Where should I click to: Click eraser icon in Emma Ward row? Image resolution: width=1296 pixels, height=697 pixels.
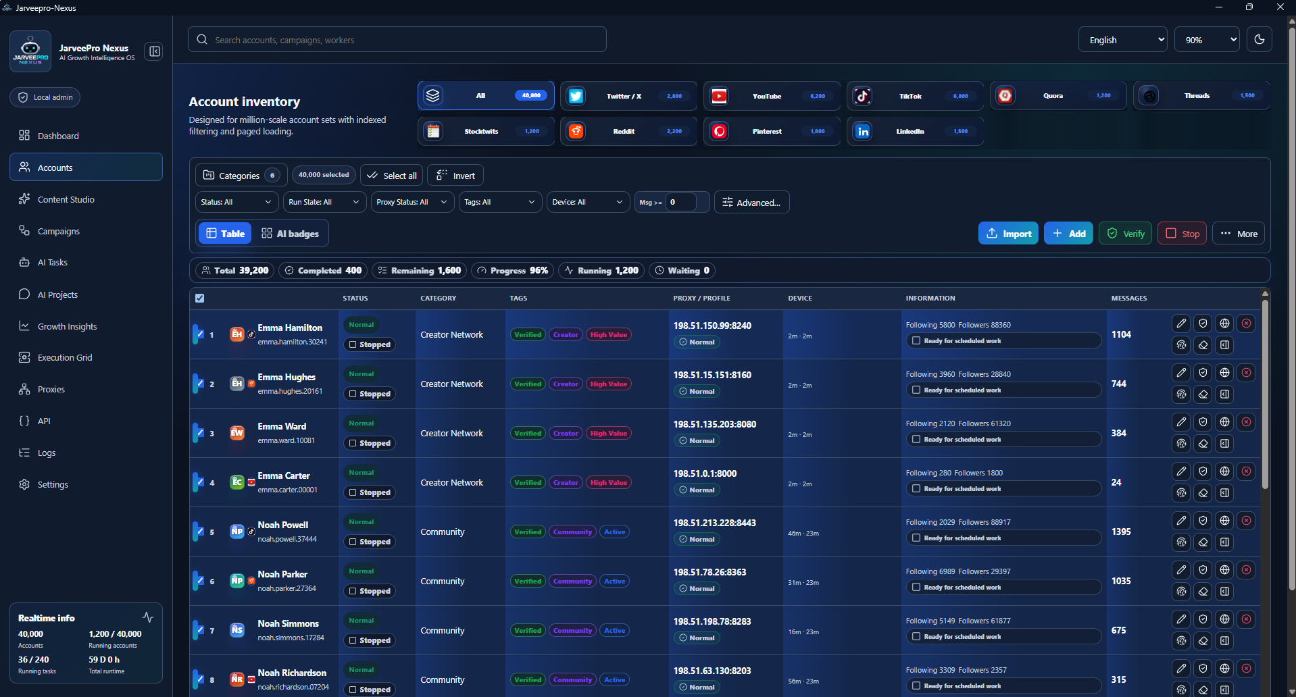click(1203, 444)
